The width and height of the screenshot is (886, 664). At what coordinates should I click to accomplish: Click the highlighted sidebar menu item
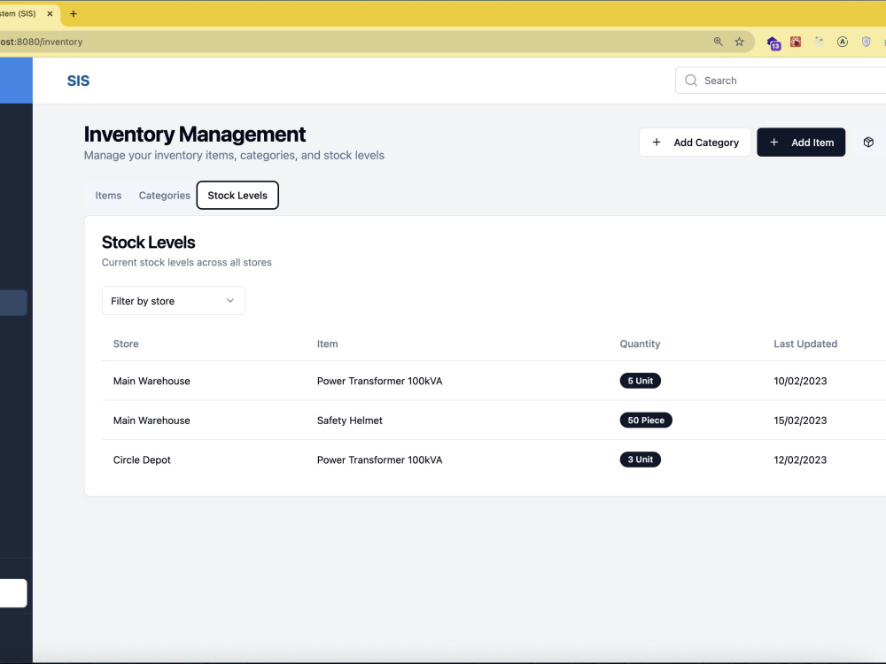pos(13,303)
